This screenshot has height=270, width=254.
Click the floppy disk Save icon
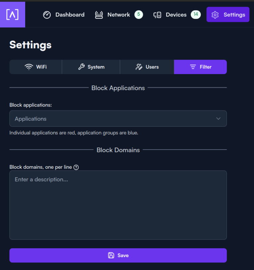[x=111, y=255]
